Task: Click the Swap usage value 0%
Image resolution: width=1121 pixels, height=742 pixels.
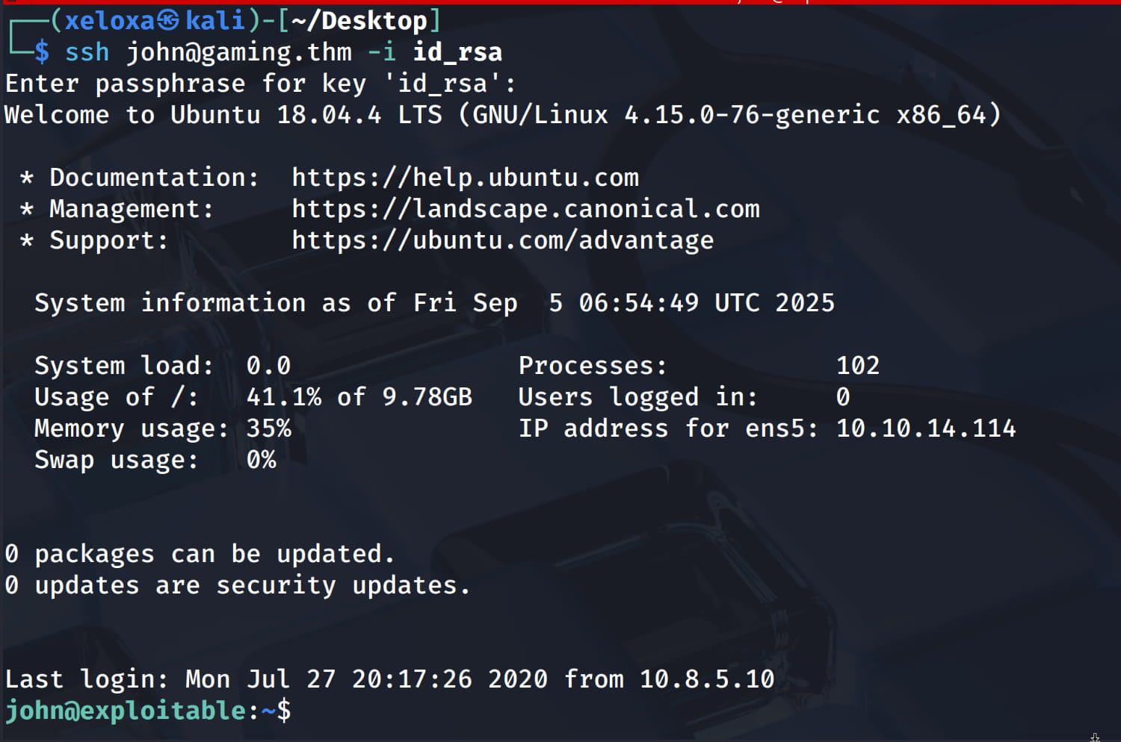Action: pyautogui.click(x=261, y=460)
